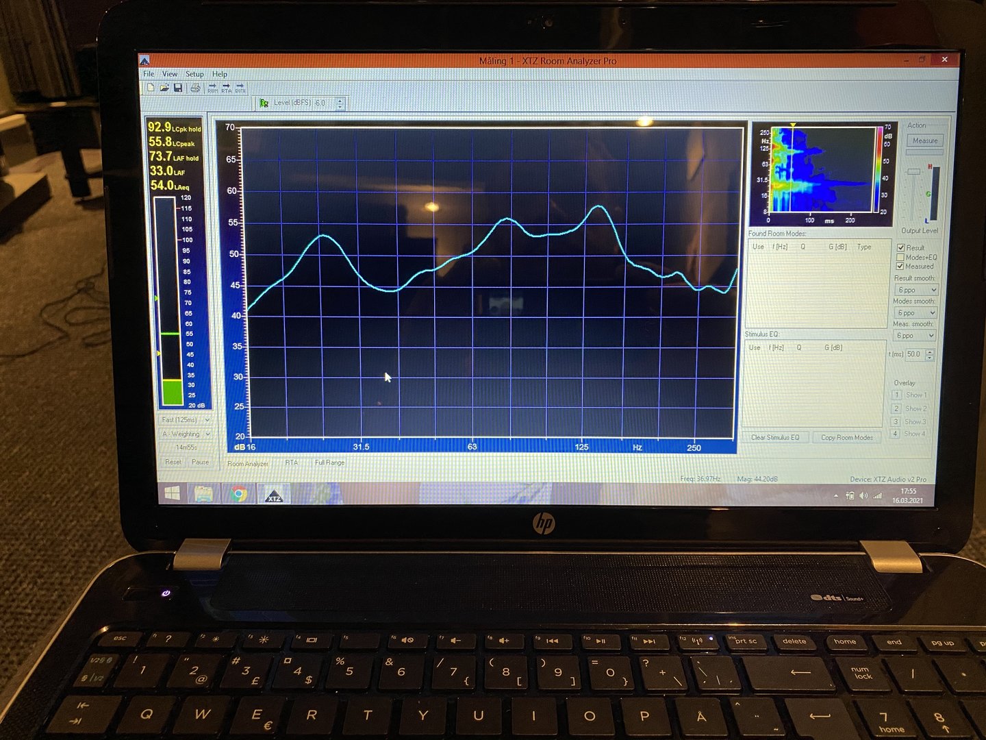The image size is (986, 740).
Task: Open the Modes smooth dropdown
Action: [915, 312]
